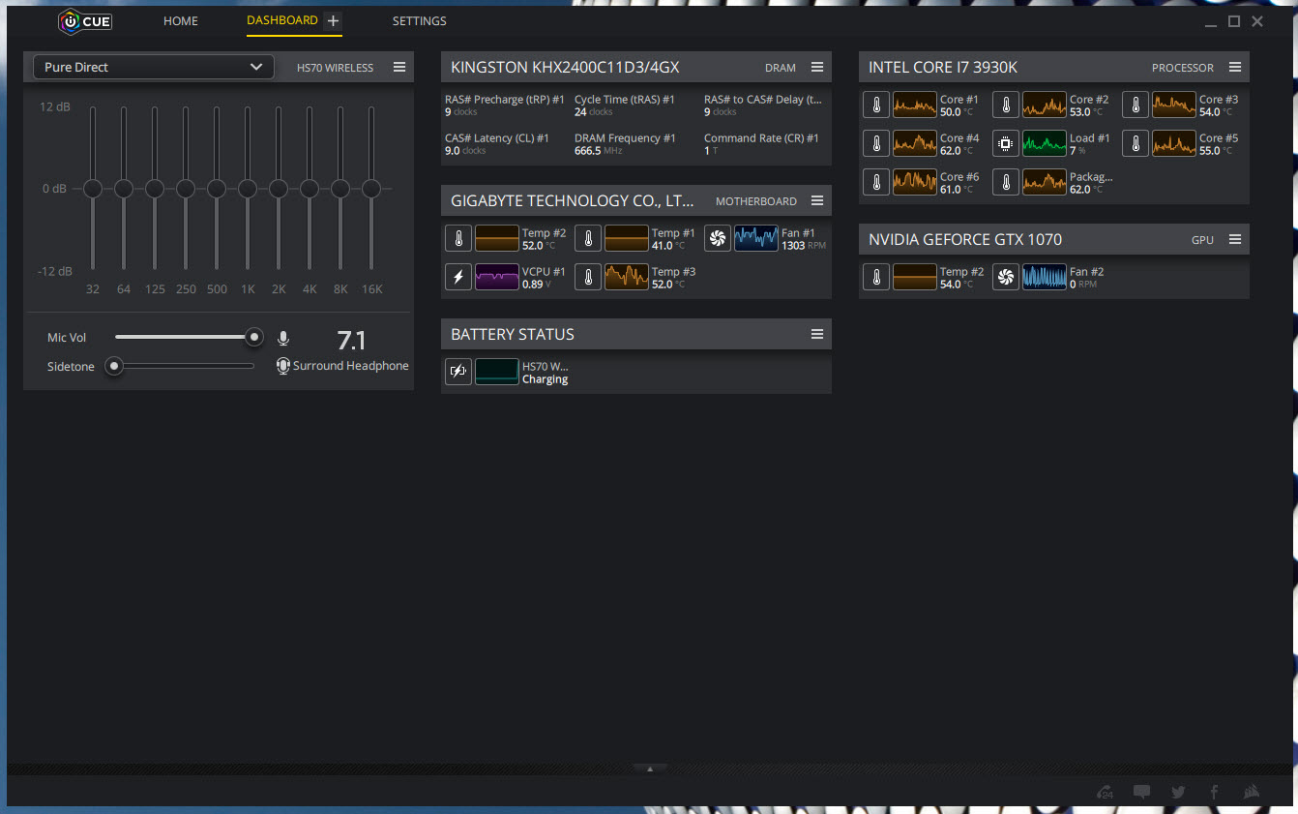Click the 125 Hz equalizer band knob
This screenshot has width=1298, height=814.
155,189
